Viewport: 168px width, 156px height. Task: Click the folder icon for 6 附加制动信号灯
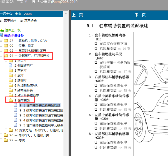[x=11, y=85]
